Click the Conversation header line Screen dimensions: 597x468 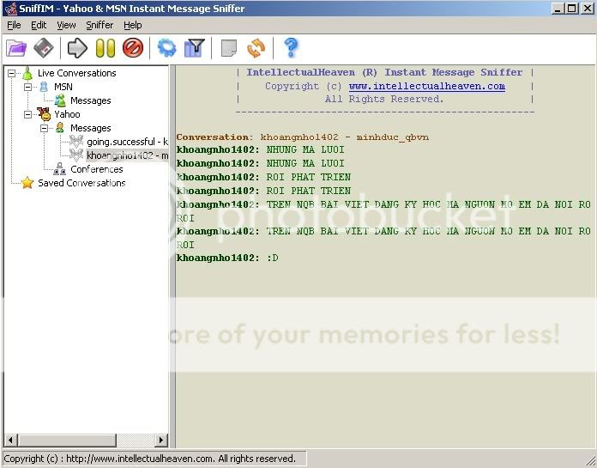pyautogui.click(x=303, y=137)
